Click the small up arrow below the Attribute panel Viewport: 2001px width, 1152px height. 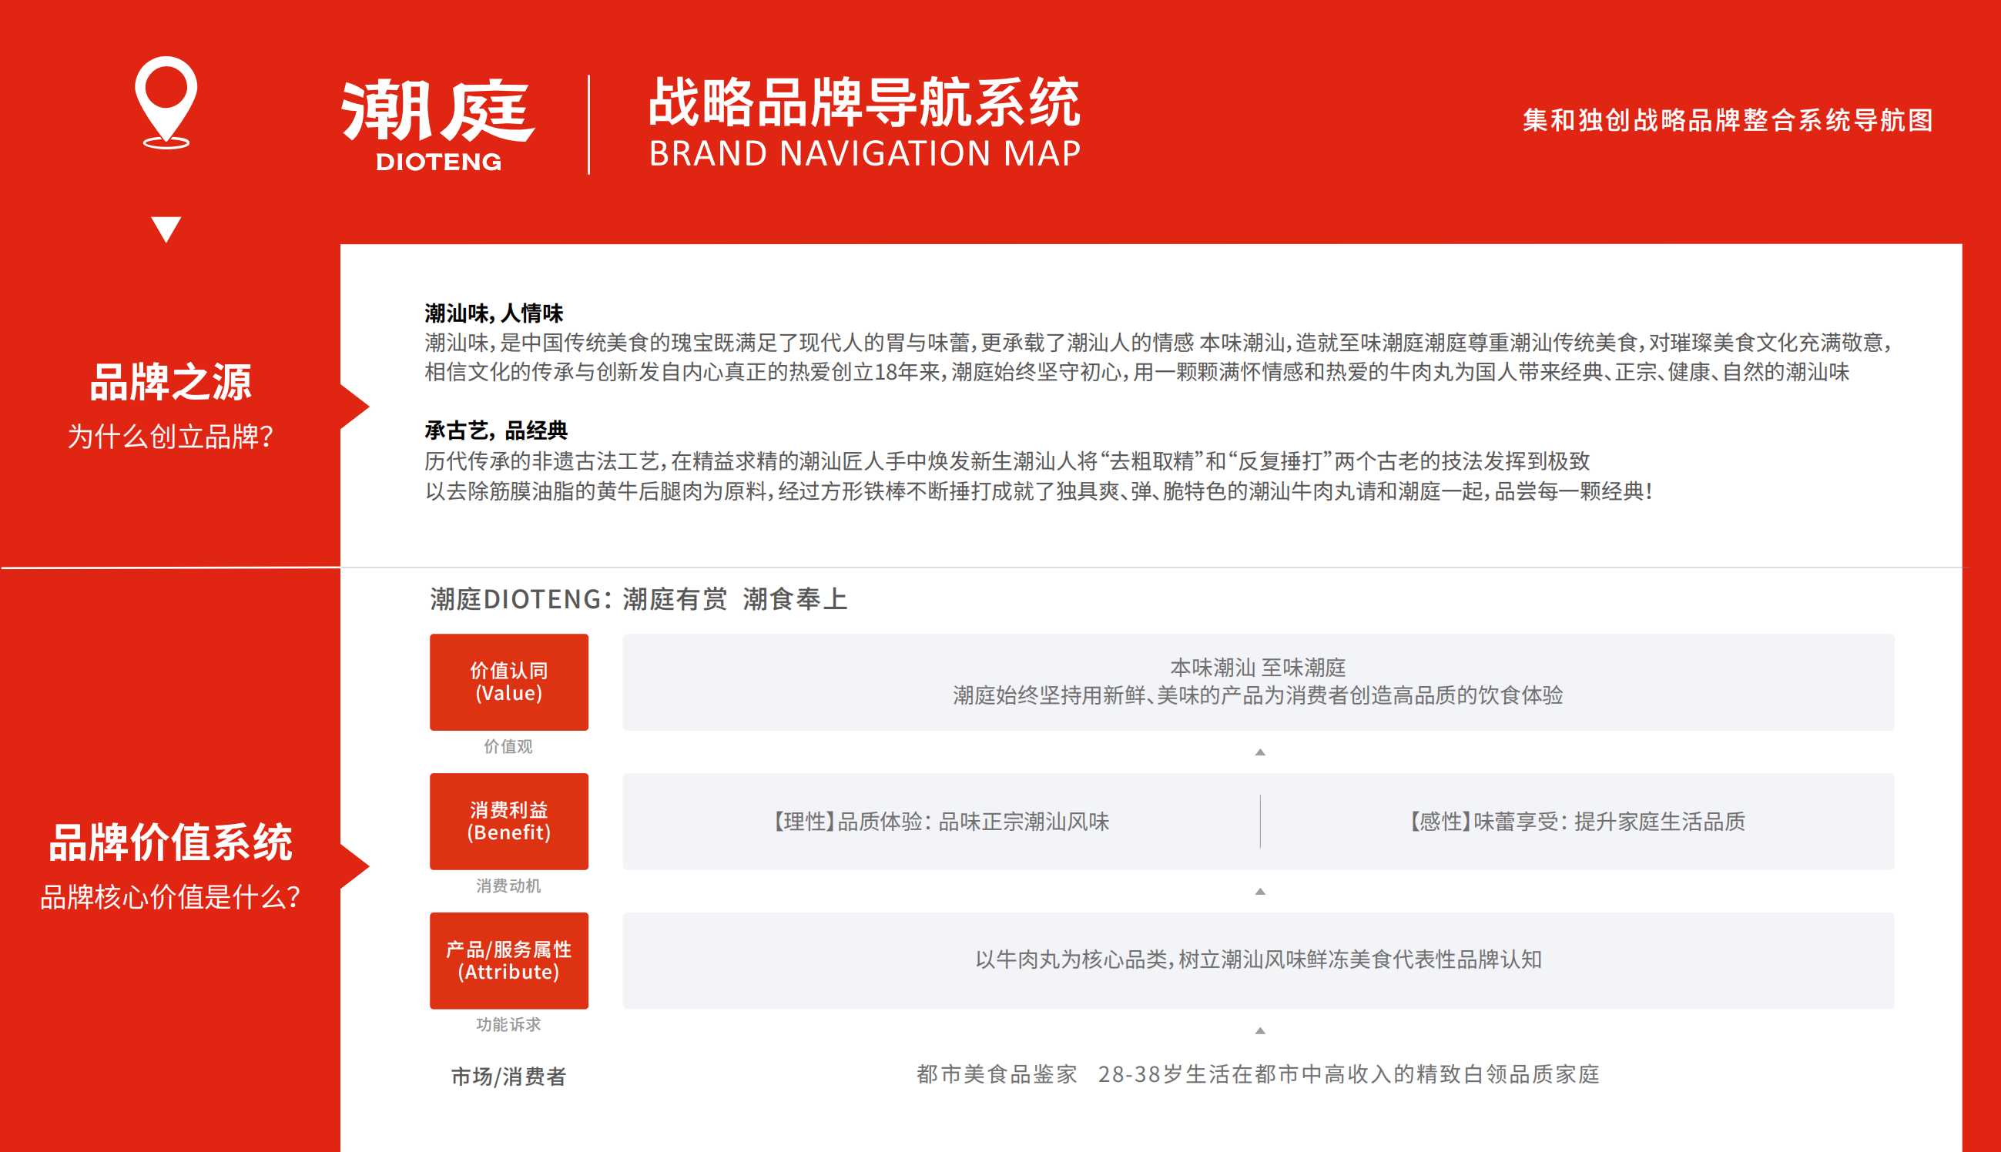click(1260, 1031)
